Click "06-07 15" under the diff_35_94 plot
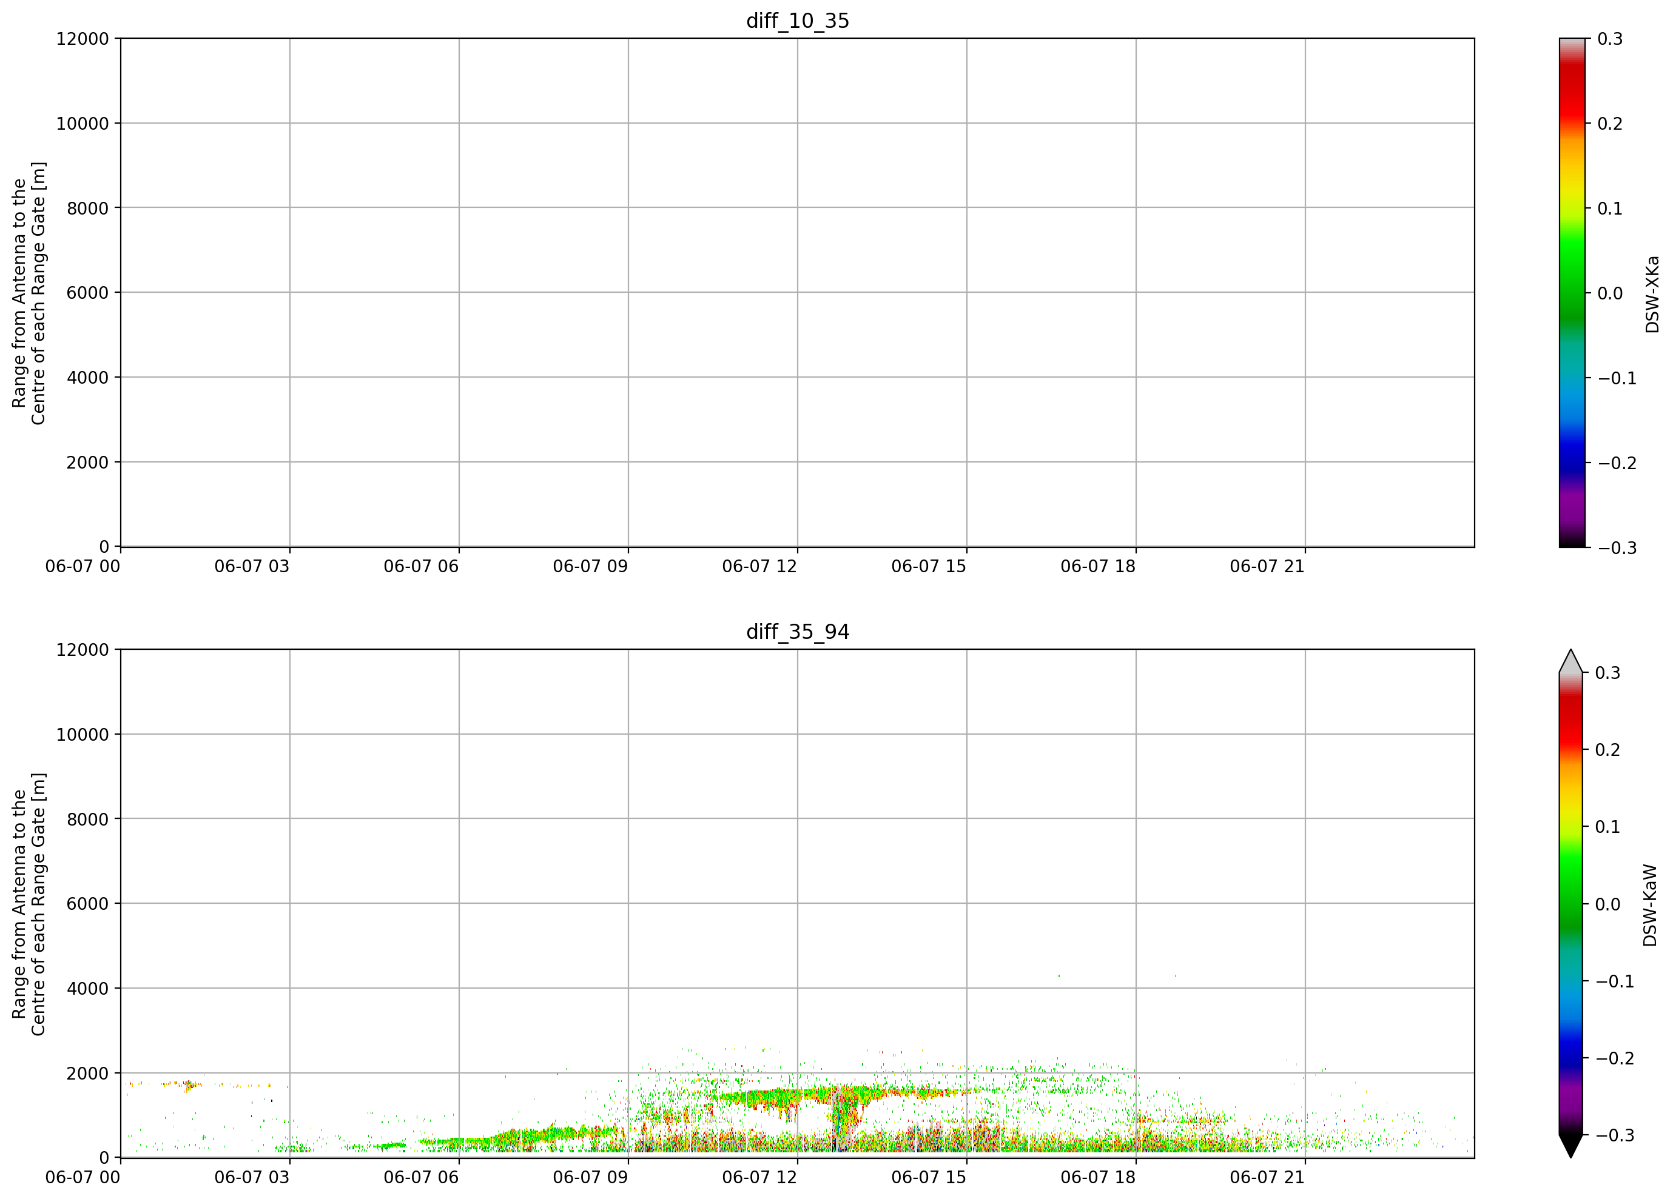The height and width of the screenshot is (1199, 1673). point(929,1178)
